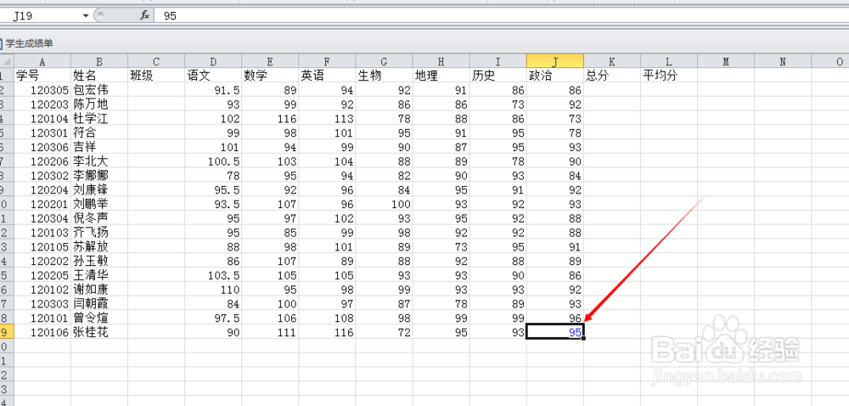Click the fx Insert Function icon
Viewport: 849px width, 406px height.
pos(144,15)
